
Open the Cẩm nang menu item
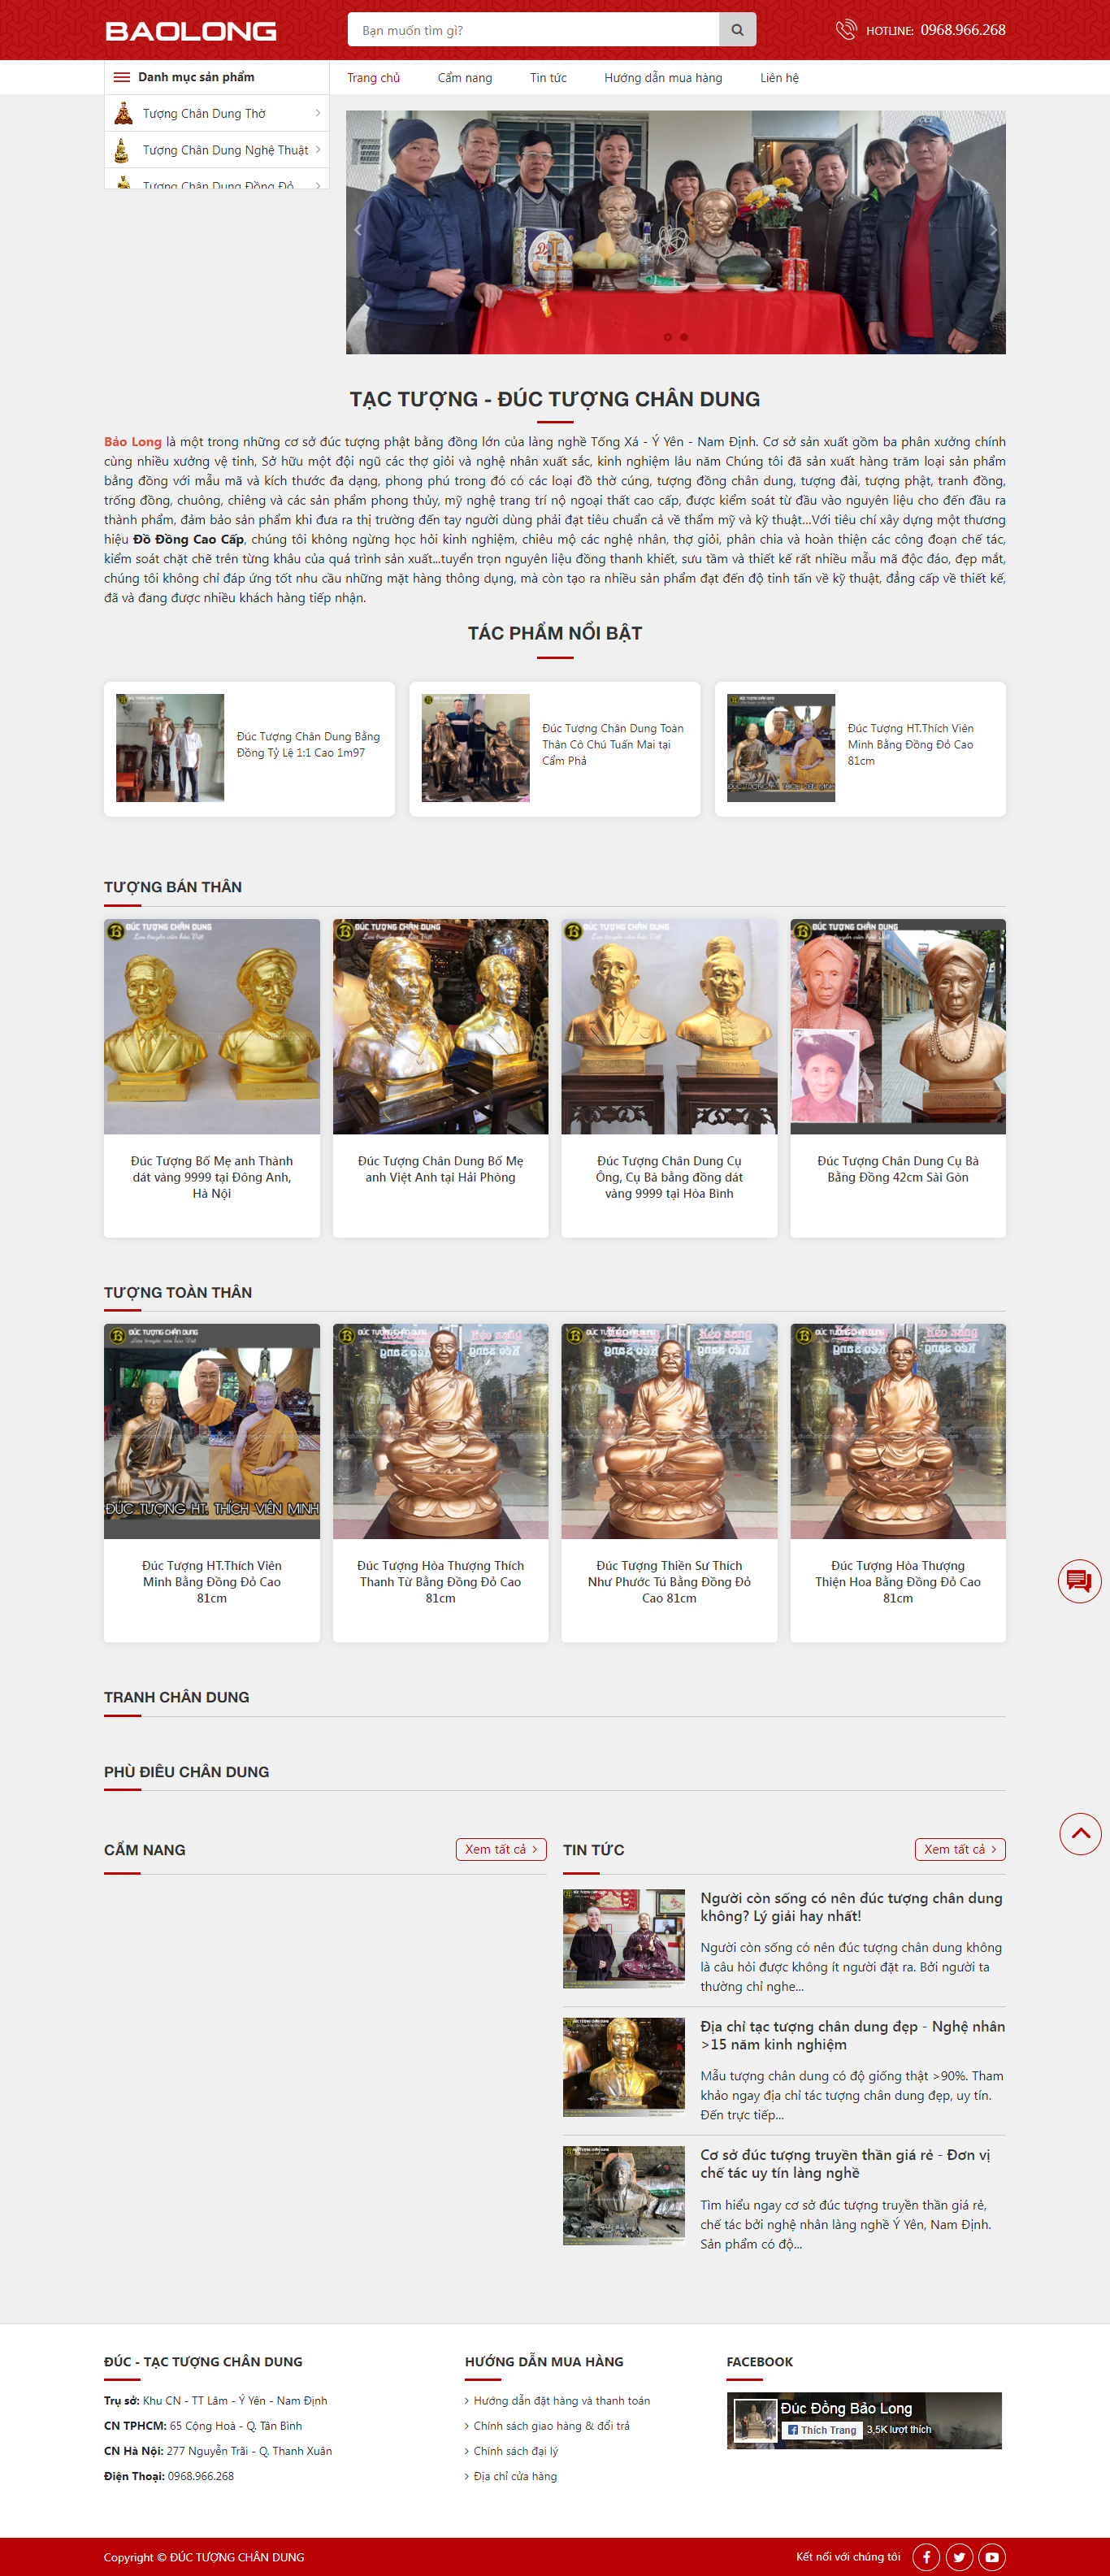coord(464,78)
